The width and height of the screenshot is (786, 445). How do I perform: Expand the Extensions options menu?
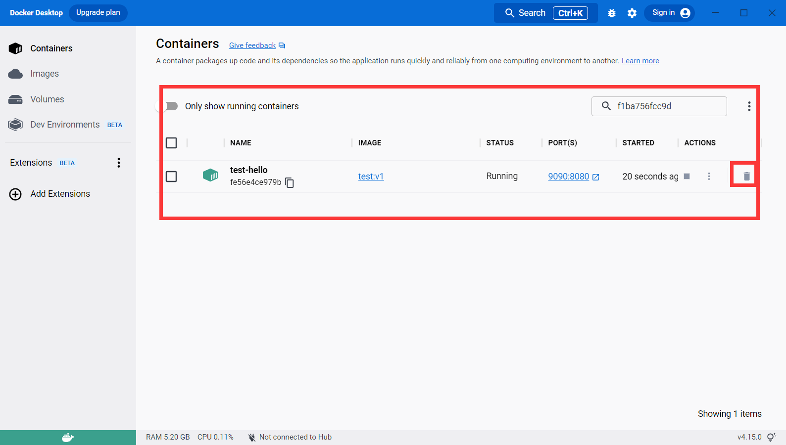[119, 163]
